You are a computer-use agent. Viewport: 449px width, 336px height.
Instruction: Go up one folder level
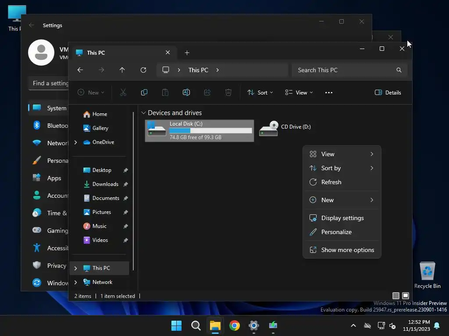122,70
